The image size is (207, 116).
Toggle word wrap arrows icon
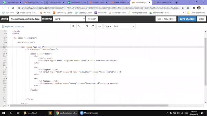pyautogui.click(x=99, y=26)
